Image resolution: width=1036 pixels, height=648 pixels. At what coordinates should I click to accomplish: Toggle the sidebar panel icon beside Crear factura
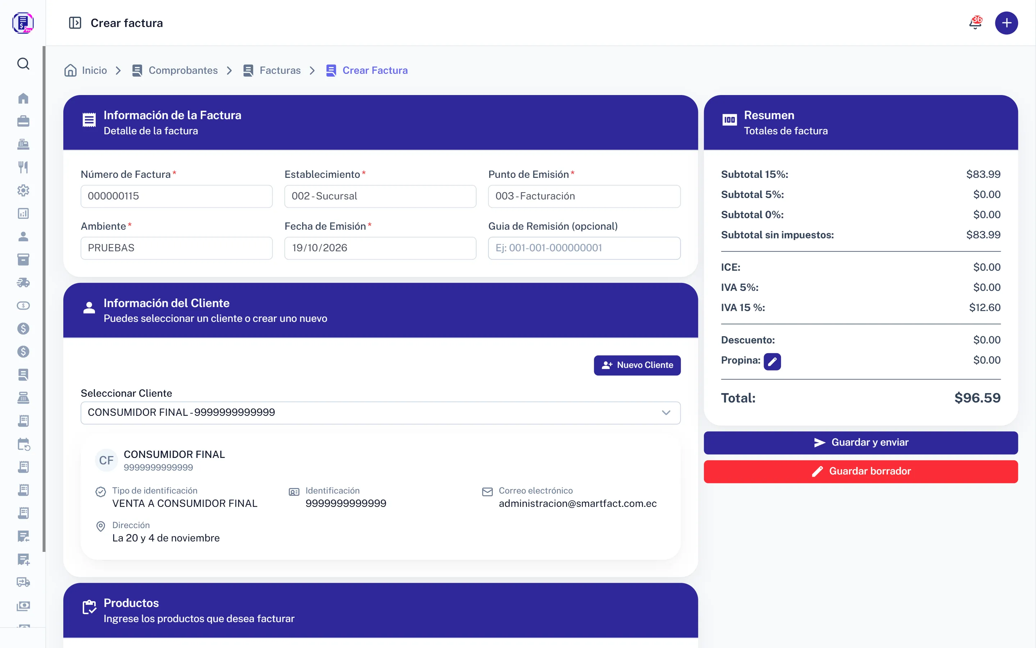pos(75,23)
